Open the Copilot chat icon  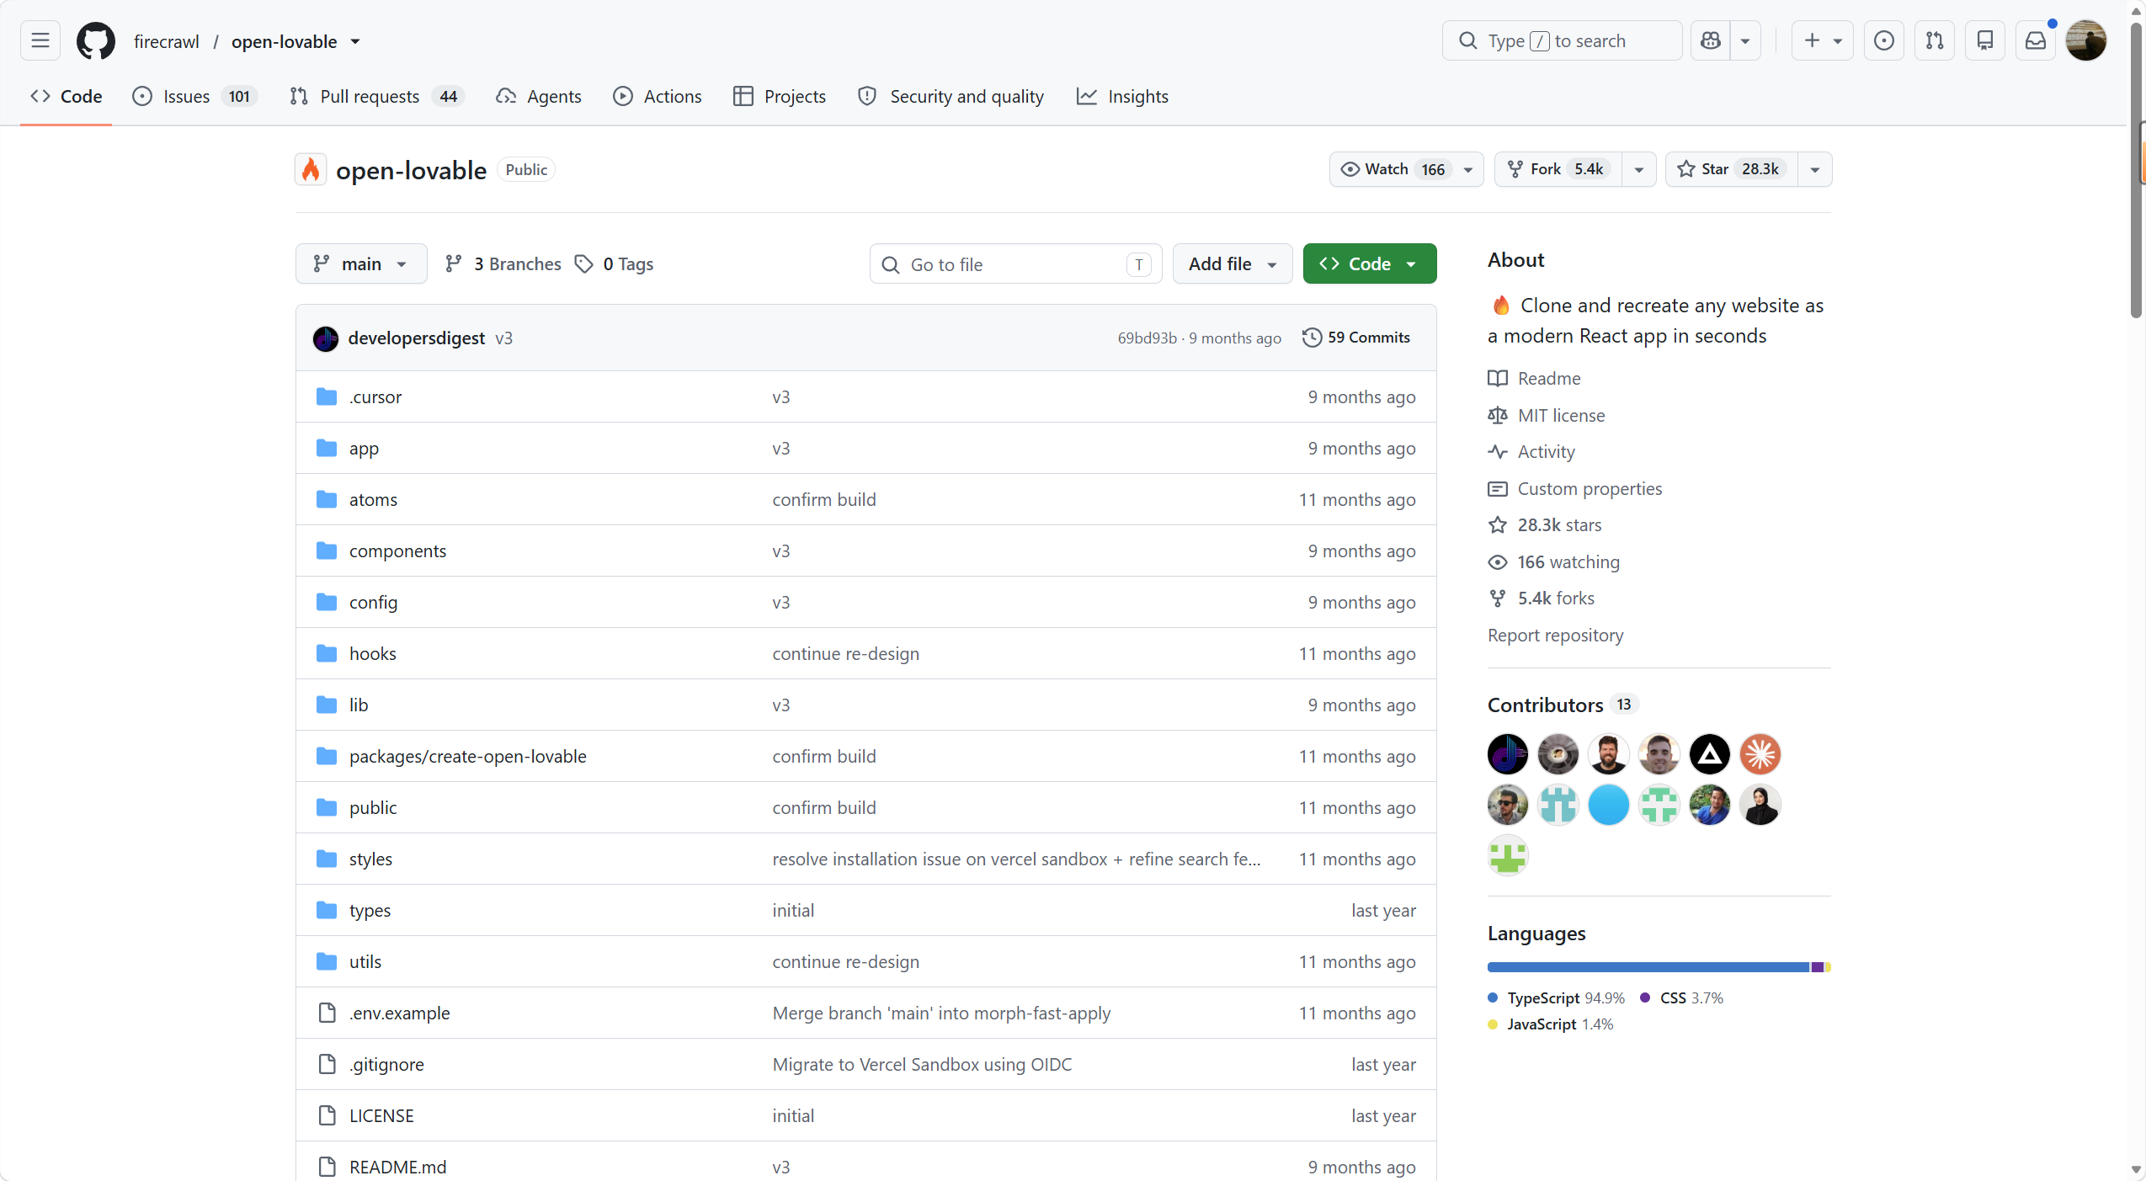click(x=1711, y=40)
